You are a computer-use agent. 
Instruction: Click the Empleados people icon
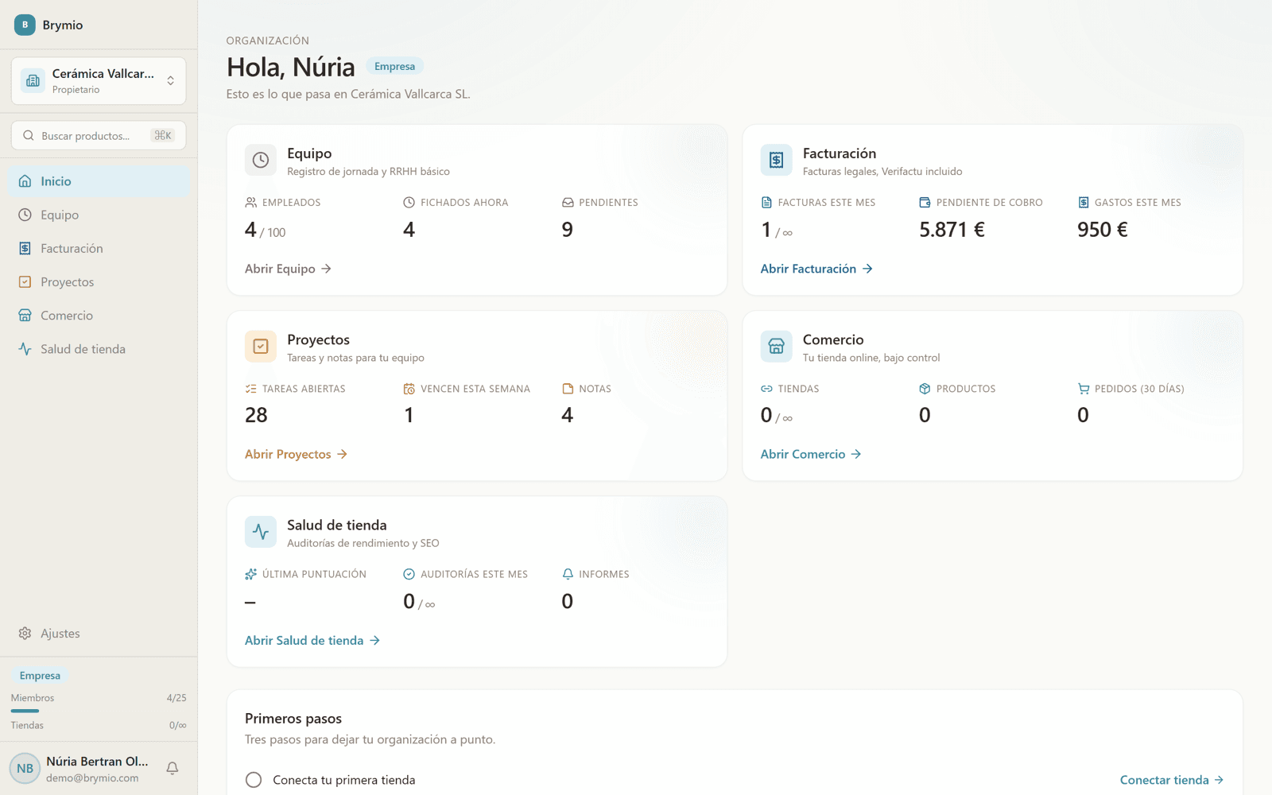(251, 203)
